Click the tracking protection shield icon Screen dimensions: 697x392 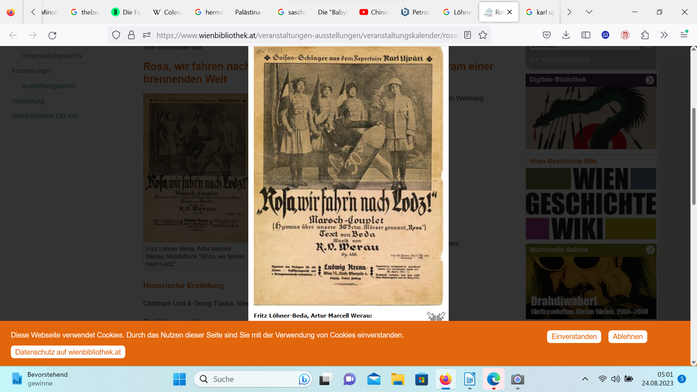click(116, 35)
